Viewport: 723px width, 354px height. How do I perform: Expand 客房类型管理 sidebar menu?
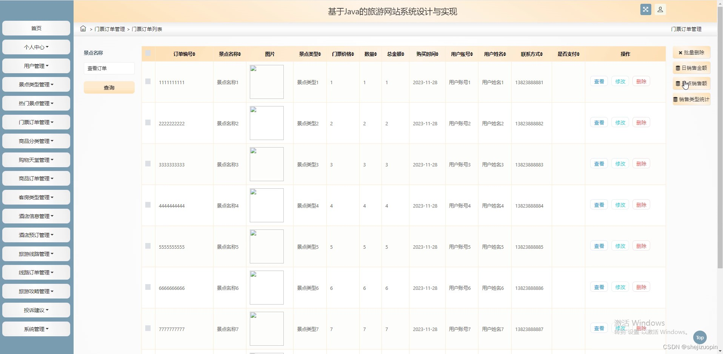pos(36,197)
